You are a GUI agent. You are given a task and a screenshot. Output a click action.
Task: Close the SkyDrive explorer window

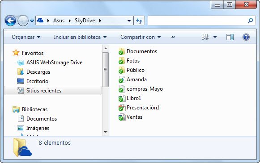pos(246,4)
